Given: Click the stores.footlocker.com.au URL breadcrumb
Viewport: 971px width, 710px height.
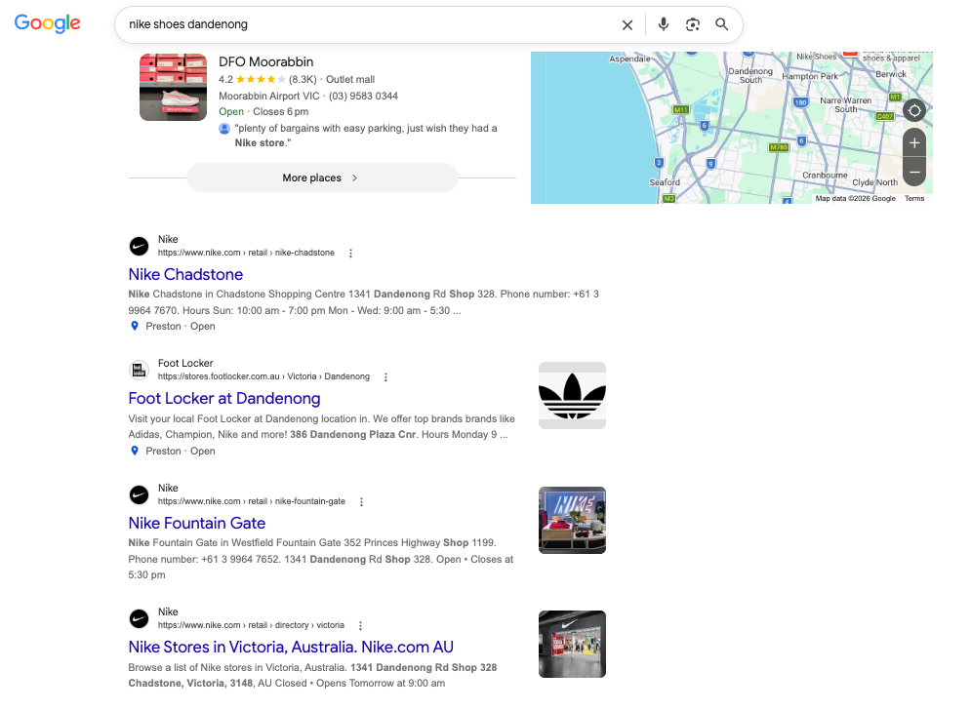Looking at the screenshot, I should pos(263,376).
